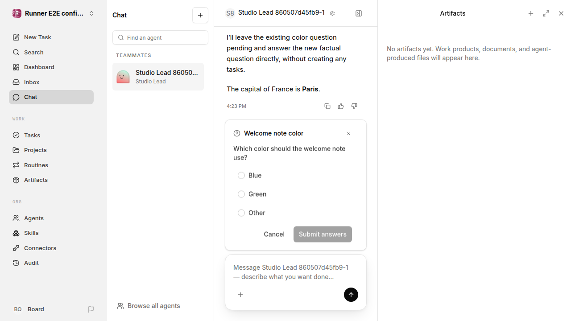Select the Other radio option
Image resolution: width=571 pixels, height=321 pixels.
(241, 213)
